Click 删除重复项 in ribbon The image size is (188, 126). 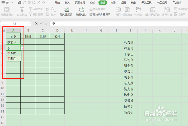[x=97, y=9]
